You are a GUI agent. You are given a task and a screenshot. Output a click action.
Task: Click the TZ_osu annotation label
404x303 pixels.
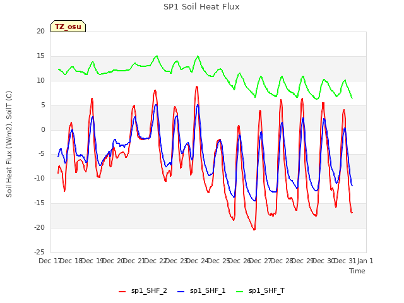tap(68, 27)
